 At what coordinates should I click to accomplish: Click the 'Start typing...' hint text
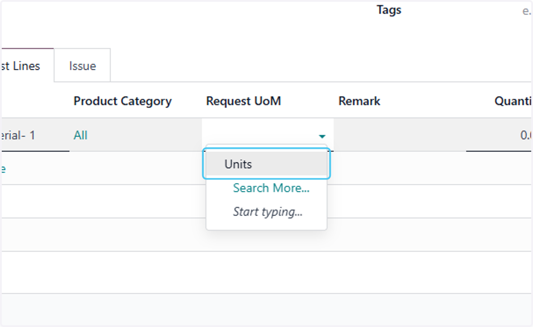(x=268, y=211)
